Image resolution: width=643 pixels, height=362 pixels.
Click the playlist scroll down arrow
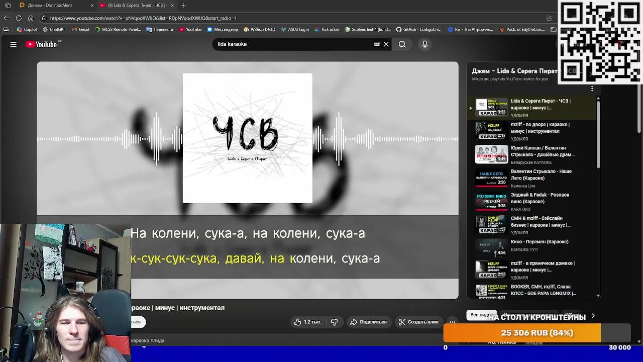click(x=598, y=296)
